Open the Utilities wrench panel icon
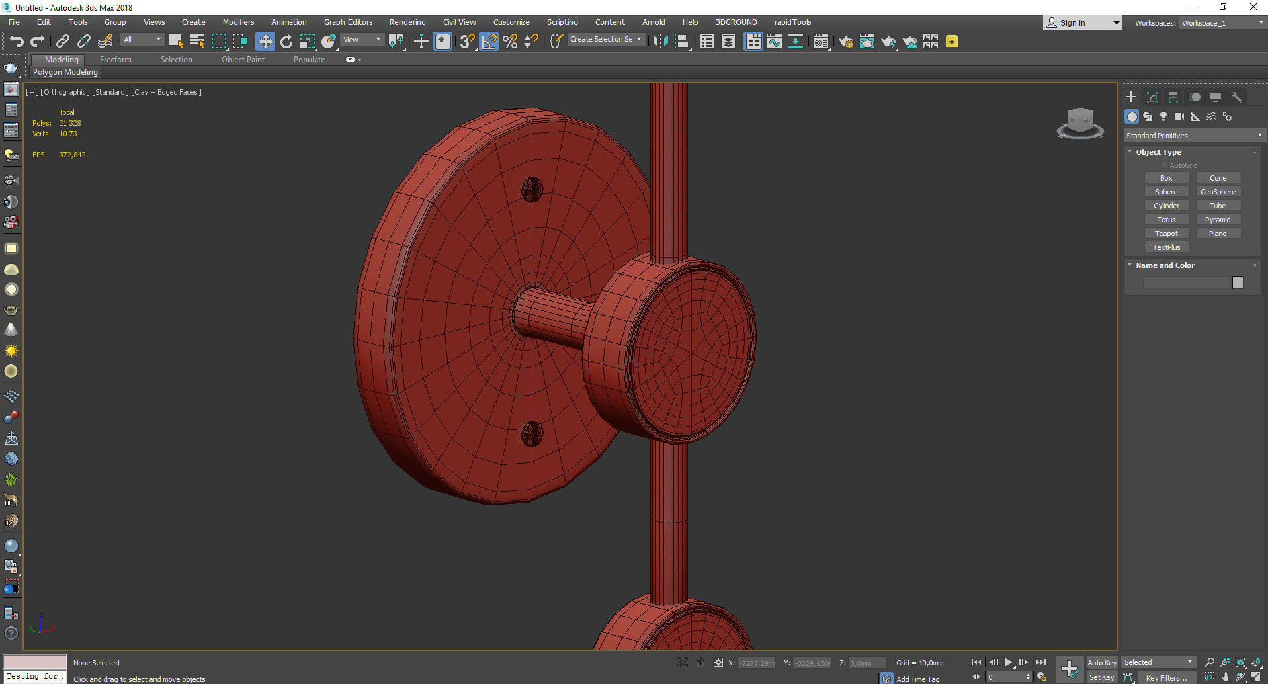This screenshot has height=684, width=1268. pos(1237,97)
